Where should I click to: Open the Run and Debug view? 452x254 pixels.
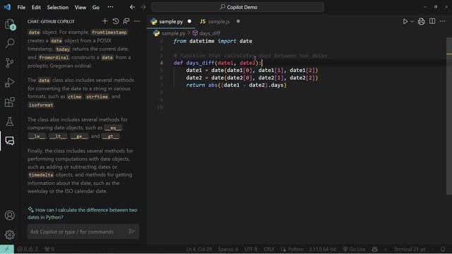pos(10,83)
